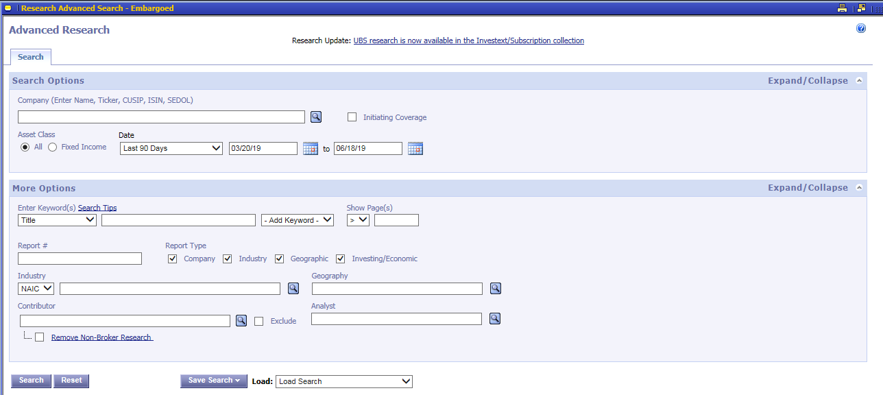Open the start date calendar picker
The image size is (883, 395).
(x=311, y=149)
